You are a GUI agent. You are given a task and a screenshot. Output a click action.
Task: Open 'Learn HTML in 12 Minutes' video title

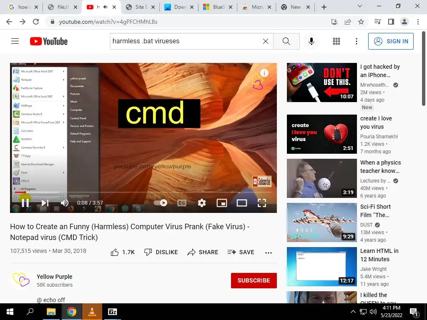click(379, 255)
